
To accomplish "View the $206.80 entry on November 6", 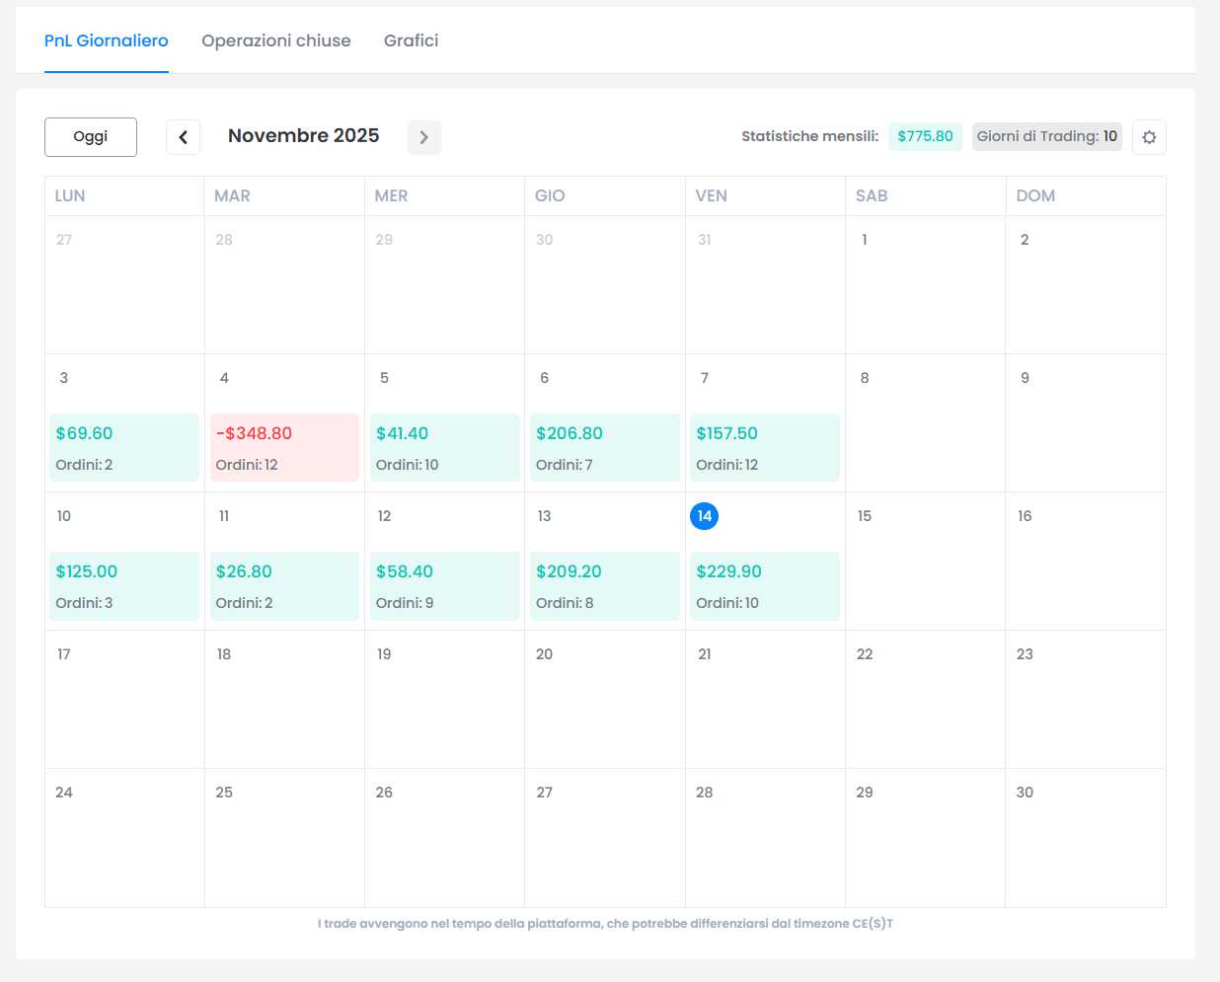I will [x=604, y=448].
